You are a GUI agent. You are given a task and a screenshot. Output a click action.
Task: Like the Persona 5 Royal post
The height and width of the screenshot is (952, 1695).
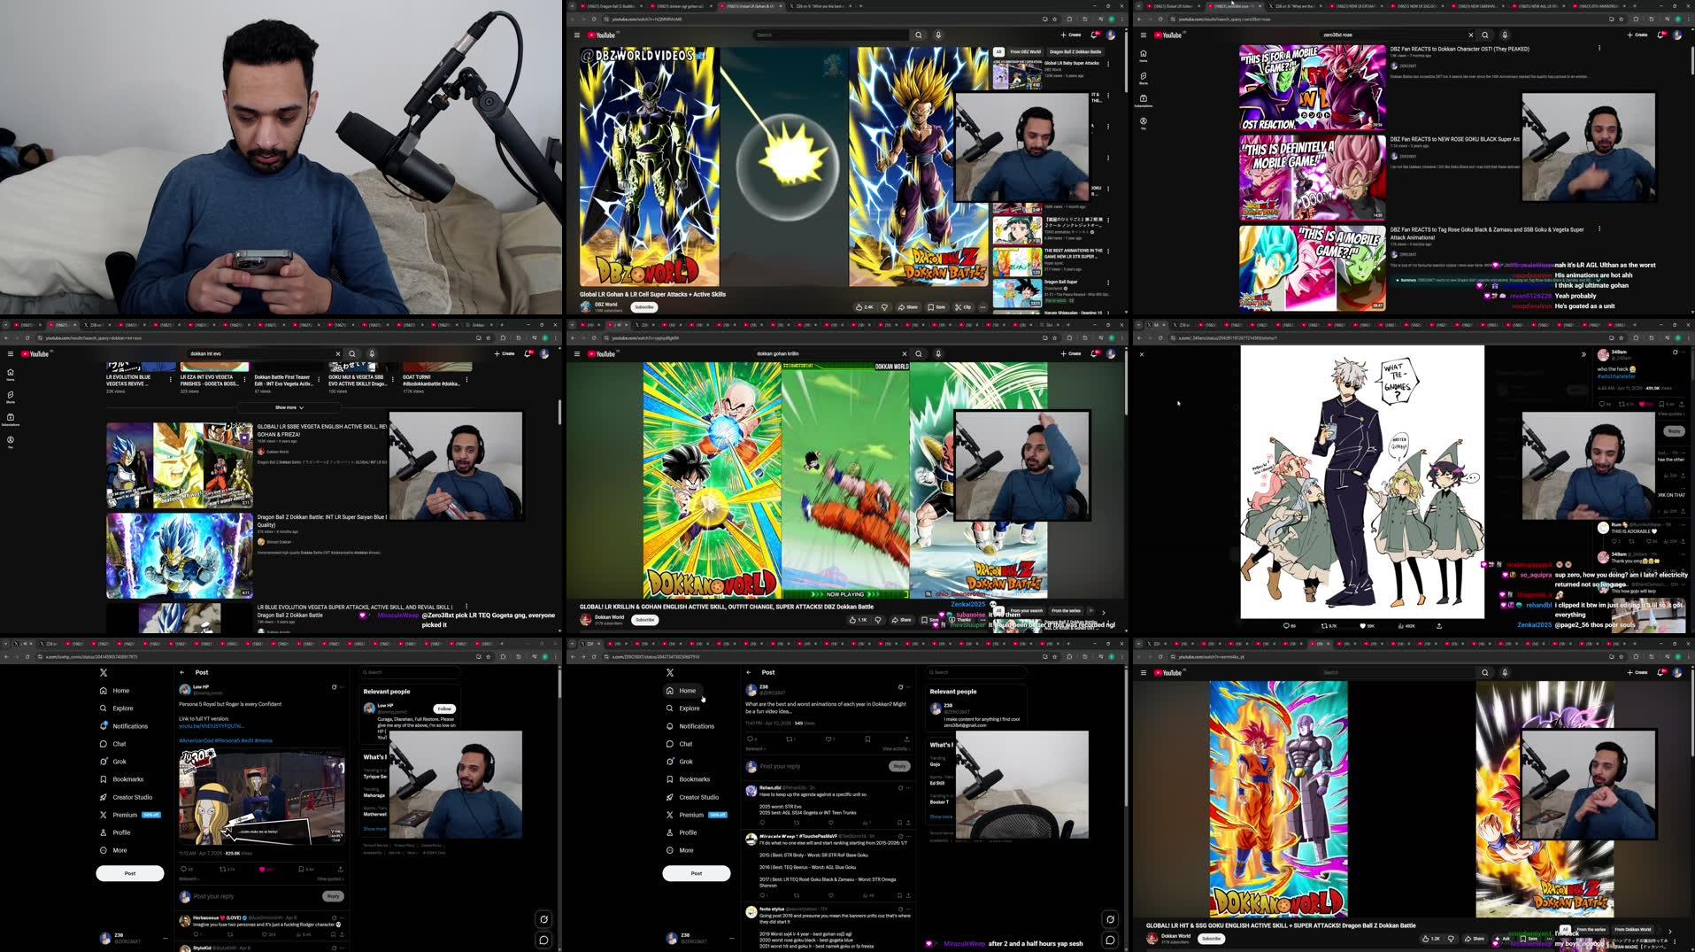[262, 869]
